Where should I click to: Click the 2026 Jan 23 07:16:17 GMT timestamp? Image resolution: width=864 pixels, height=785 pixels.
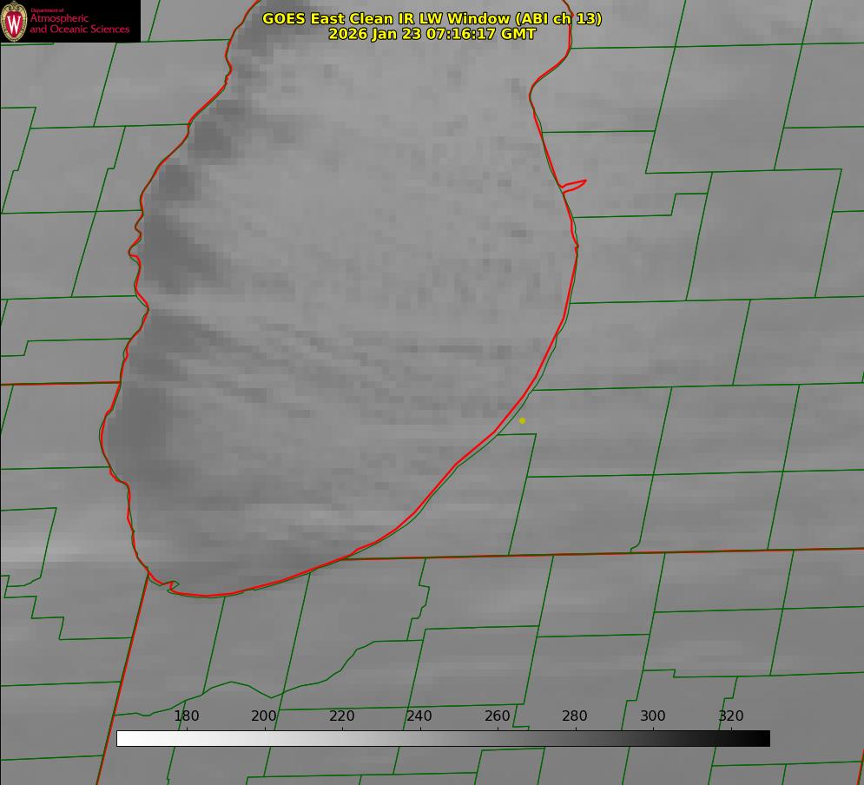pyautogui.click(x=432, y=34)
